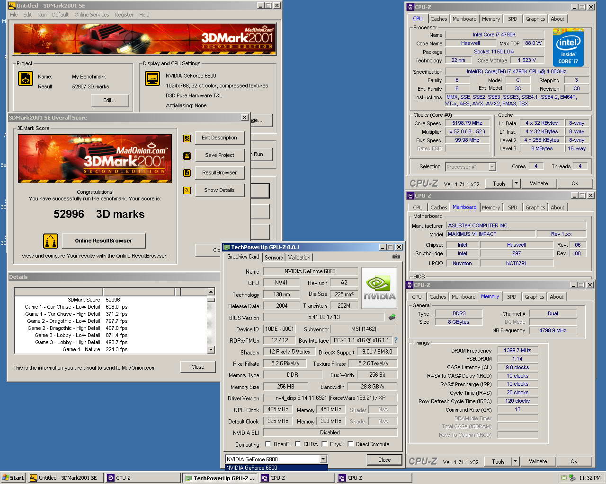606x484 pixels.
Task: Open the SPD tab in the middle CPU-Z window
Action: pos(512,207)
